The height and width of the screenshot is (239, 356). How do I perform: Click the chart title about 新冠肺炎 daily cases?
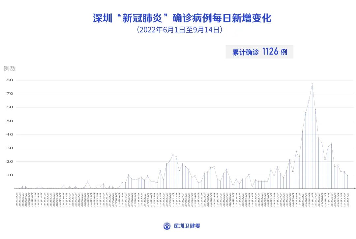(182, 18)
